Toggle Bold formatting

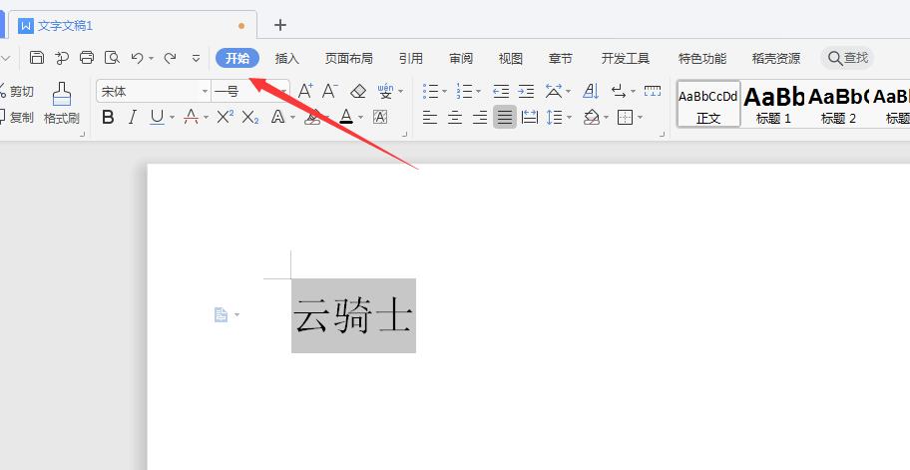coord(108,117)
